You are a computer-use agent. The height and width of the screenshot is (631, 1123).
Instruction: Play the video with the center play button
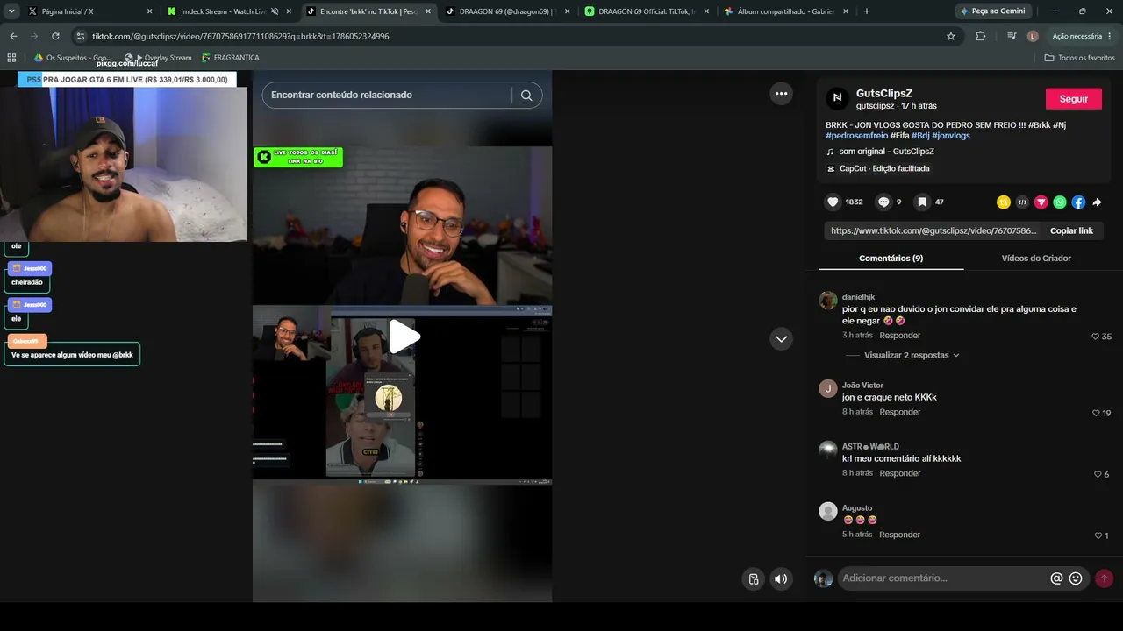click(403, 337)
